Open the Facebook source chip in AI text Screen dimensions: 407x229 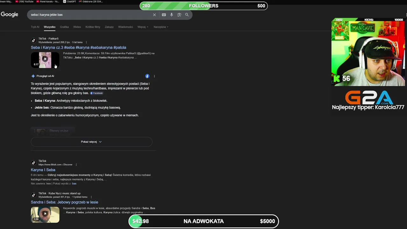[97, 93]
